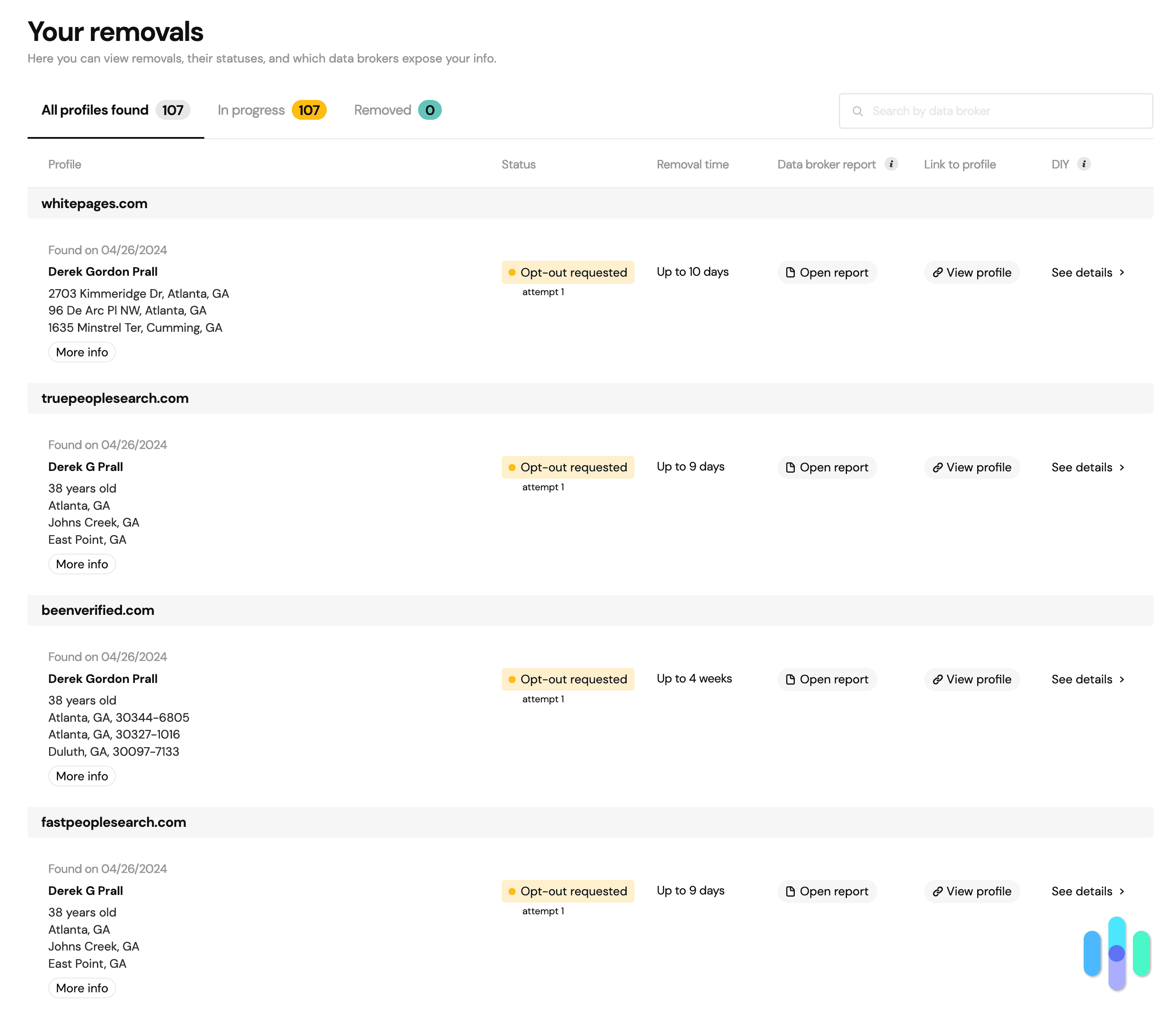View profile link for fastpeoplesearch.com
Image resolution: width=1175 pixels, height=1016 pixels.
pyautogui.click(x=972, y=892)
